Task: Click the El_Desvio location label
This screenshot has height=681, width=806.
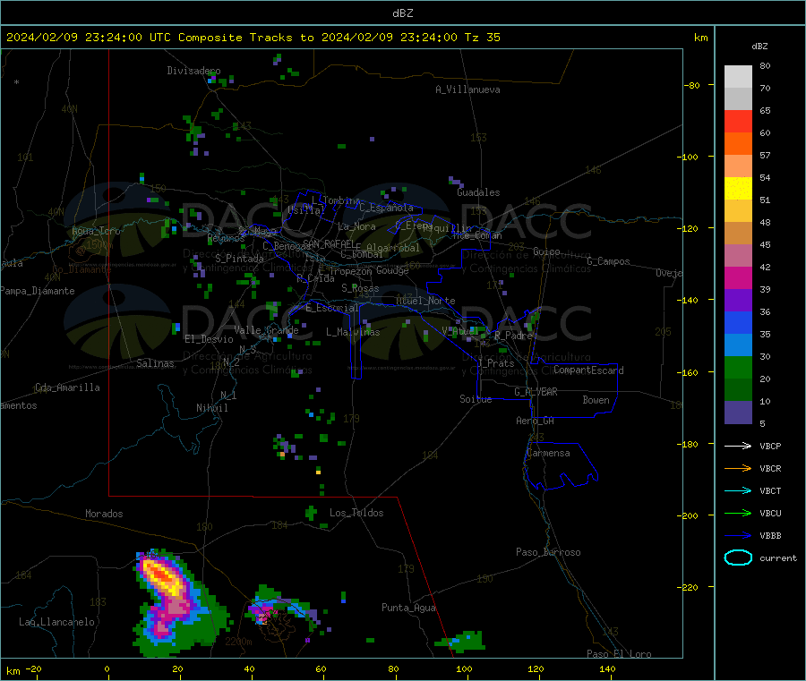Action: pyautogui.click(x=209, y=339)
